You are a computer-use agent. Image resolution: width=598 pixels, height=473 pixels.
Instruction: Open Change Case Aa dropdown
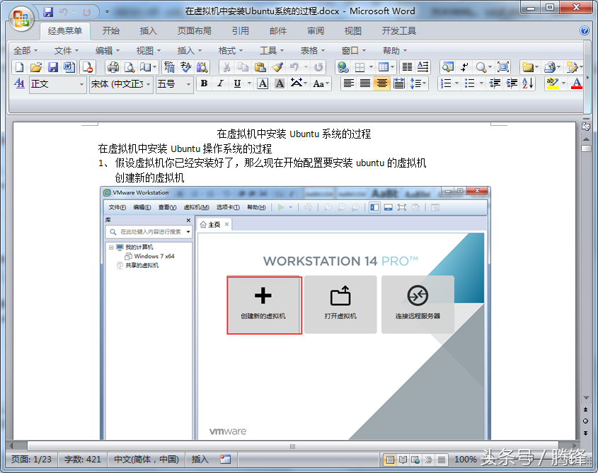click(321, 83)
